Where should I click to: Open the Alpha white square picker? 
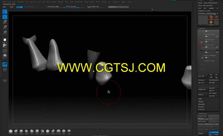[x=5, y=40]
